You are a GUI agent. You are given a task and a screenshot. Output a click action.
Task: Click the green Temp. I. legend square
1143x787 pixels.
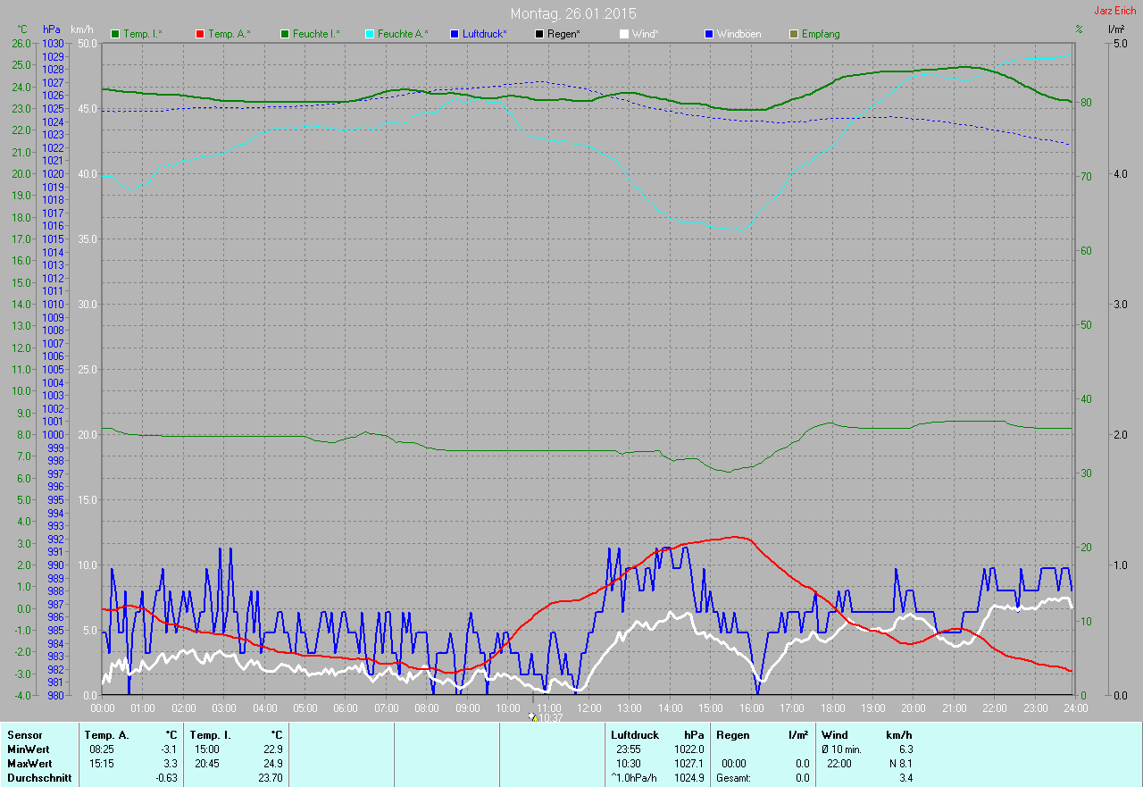[x=115, y=34]
